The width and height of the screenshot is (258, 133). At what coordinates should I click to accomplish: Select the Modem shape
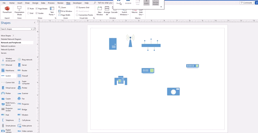pos(23,115)
